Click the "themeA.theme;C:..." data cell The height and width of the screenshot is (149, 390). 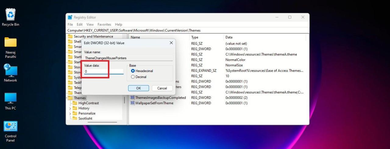264,92
